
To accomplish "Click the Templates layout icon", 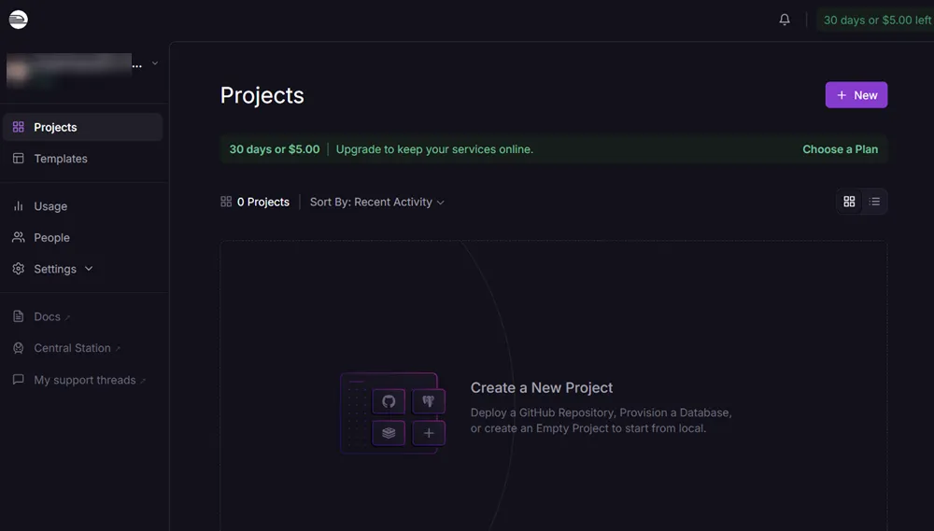I will click(x=19, y=159).
